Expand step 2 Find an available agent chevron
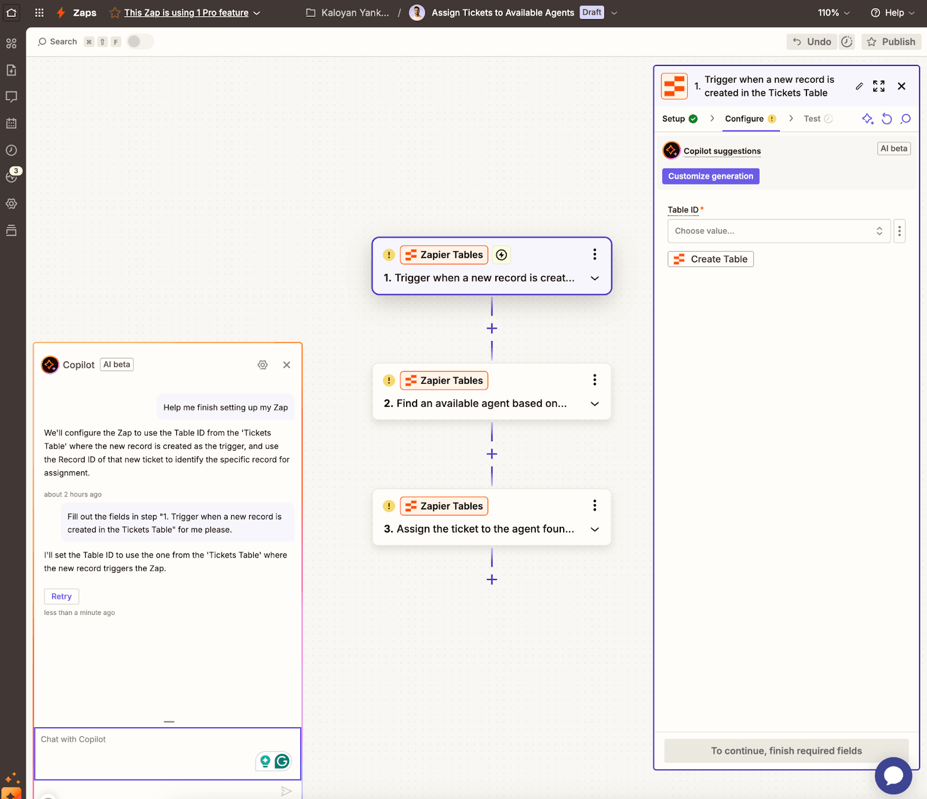927x799 pixels. [x=594, y=404]
